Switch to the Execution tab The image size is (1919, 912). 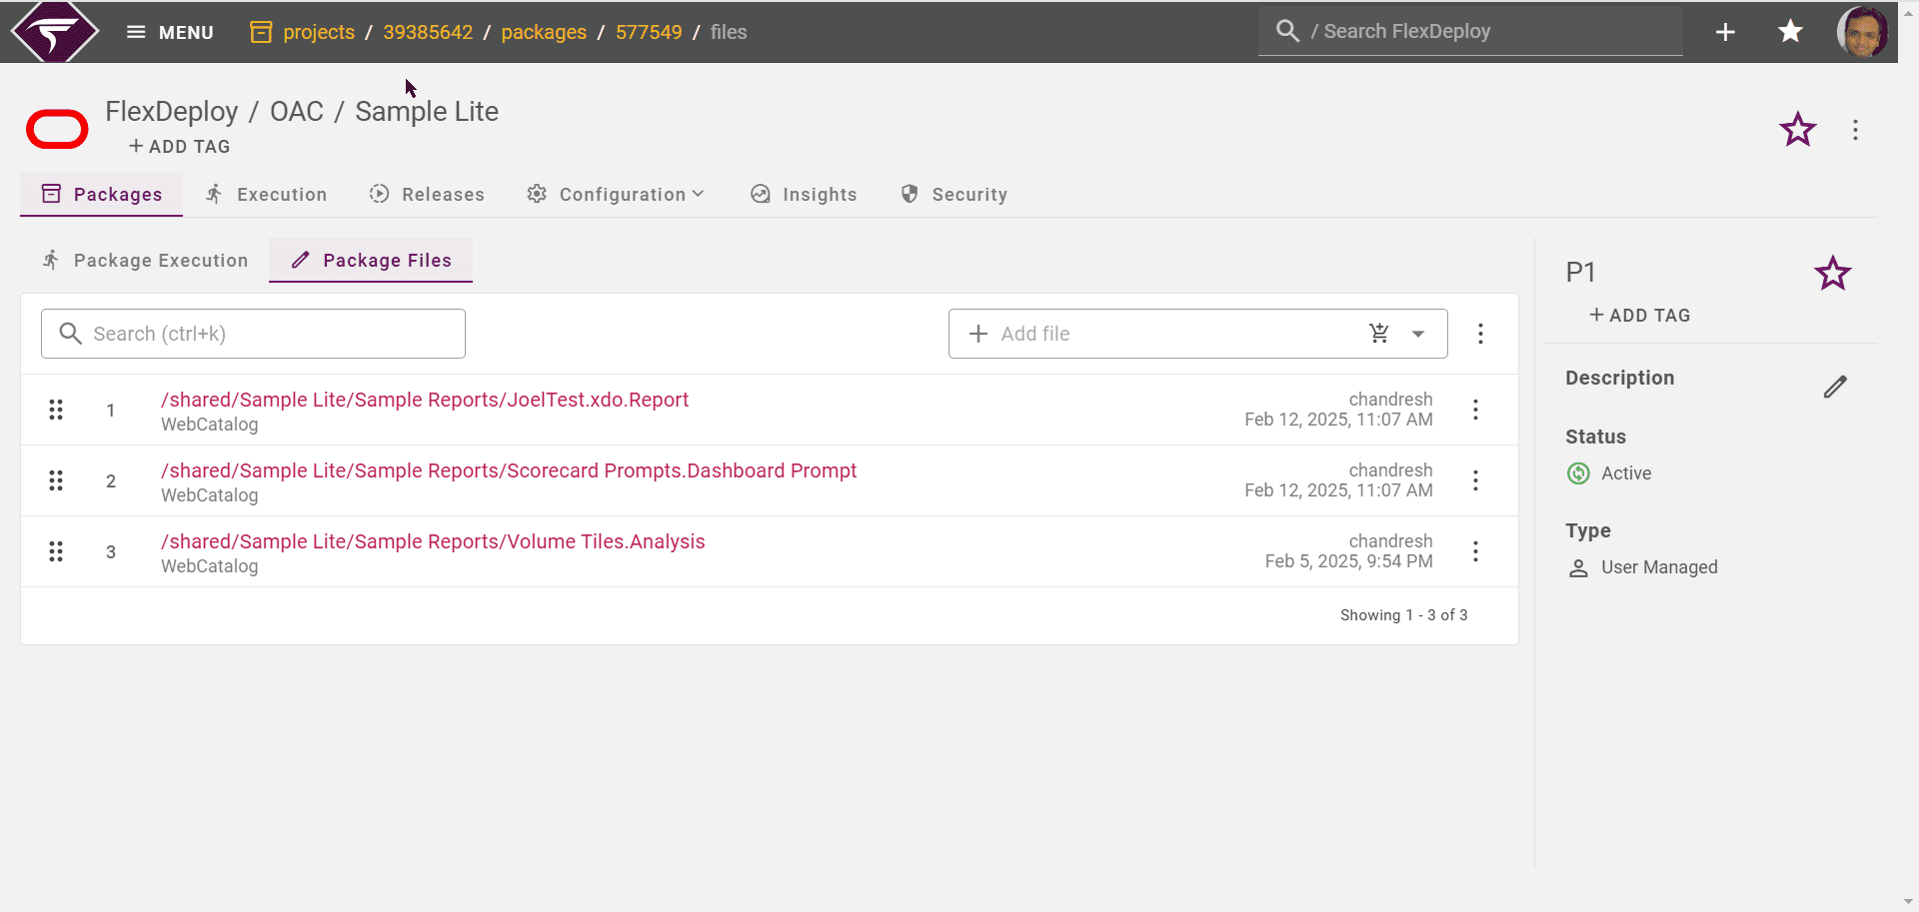pos(267,194)
